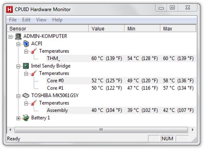Click the Sensor column header
This screenshot has height=149, width=204.
coord(48,29)
